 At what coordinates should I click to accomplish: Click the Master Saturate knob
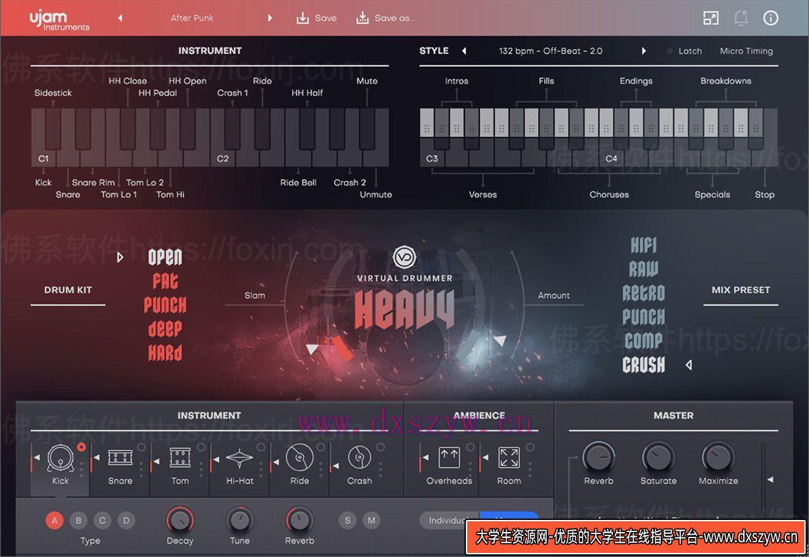coord(658,458)
